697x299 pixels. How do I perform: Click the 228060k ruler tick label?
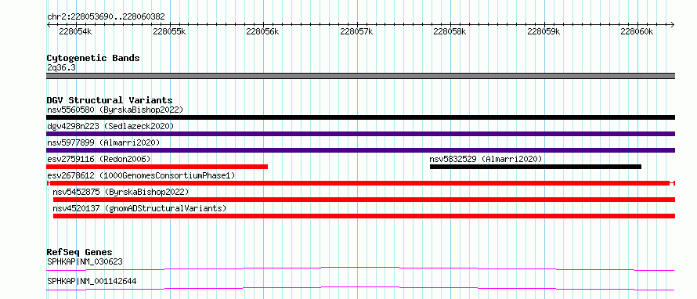coord(637,31)
